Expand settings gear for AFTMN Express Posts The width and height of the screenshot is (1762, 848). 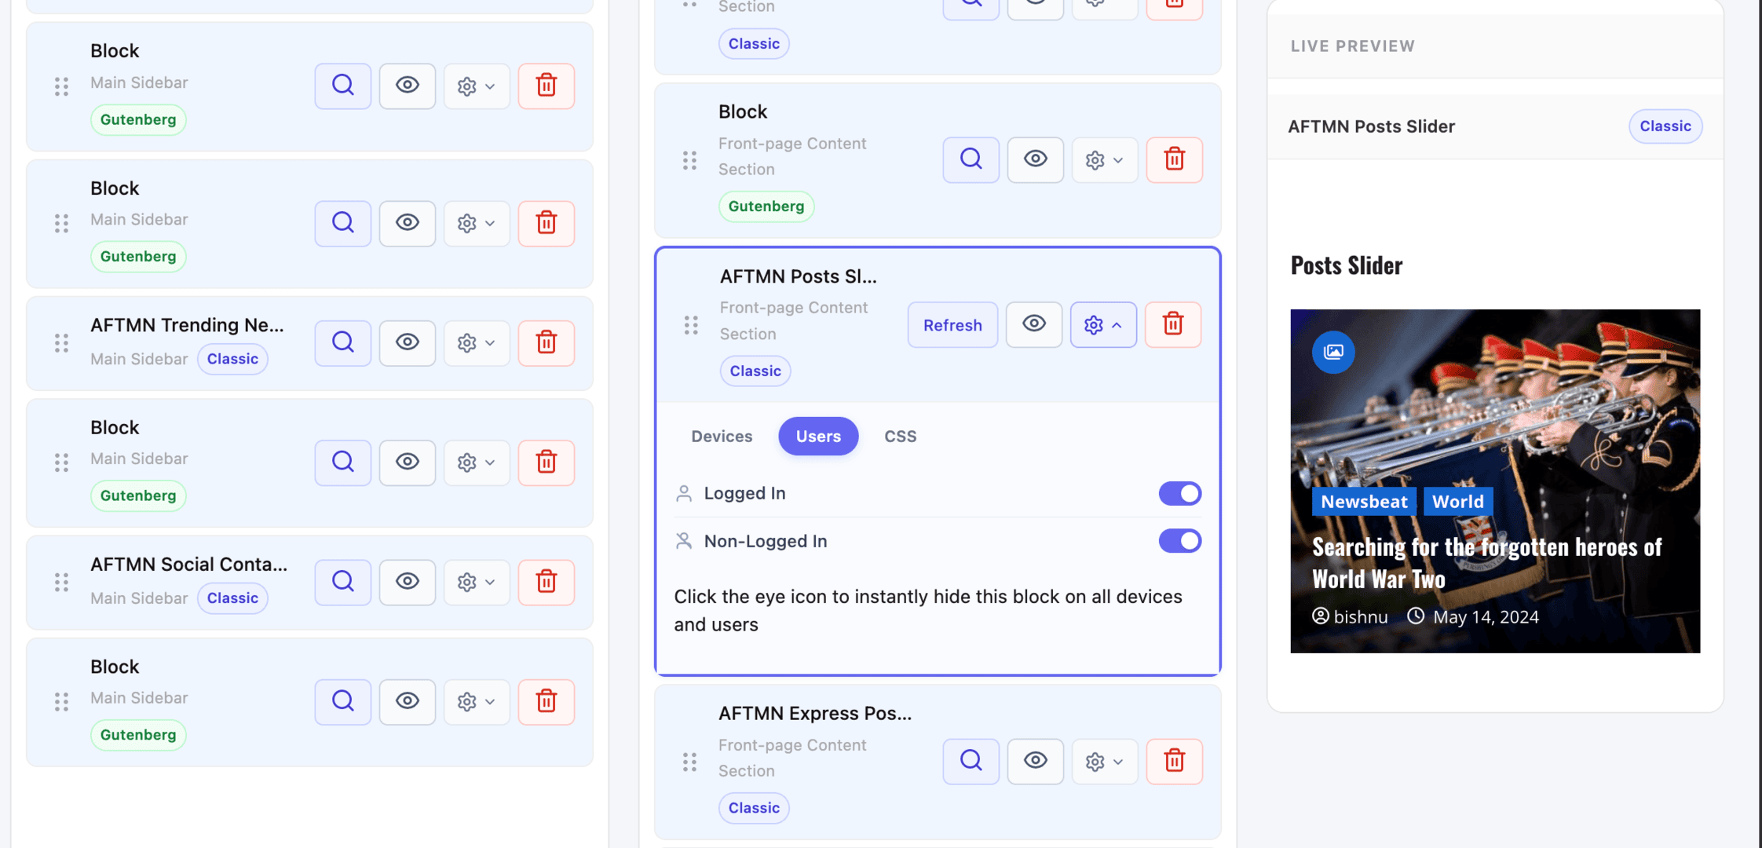(x=1105, y=761)
